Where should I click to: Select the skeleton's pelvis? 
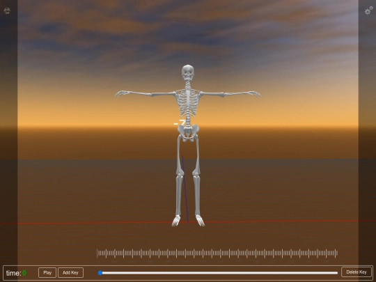pyautogui.click(x=188, y=132)
